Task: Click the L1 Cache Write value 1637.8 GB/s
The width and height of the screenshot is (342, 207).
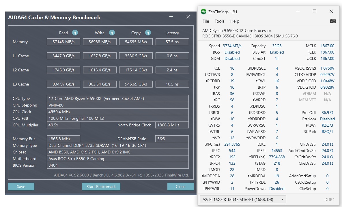Action: [100, 56]
